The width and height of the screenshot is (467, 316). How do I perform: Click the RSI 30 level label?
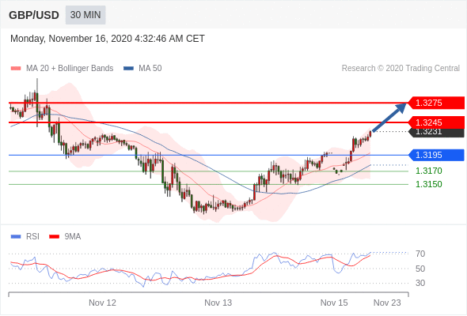point(420,283)
